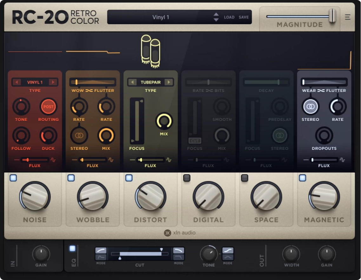The height and width of the screenshot is (280, 361).
Task: Click the large MAGNETIC amount knob
Action: click(x=324, y=197)
